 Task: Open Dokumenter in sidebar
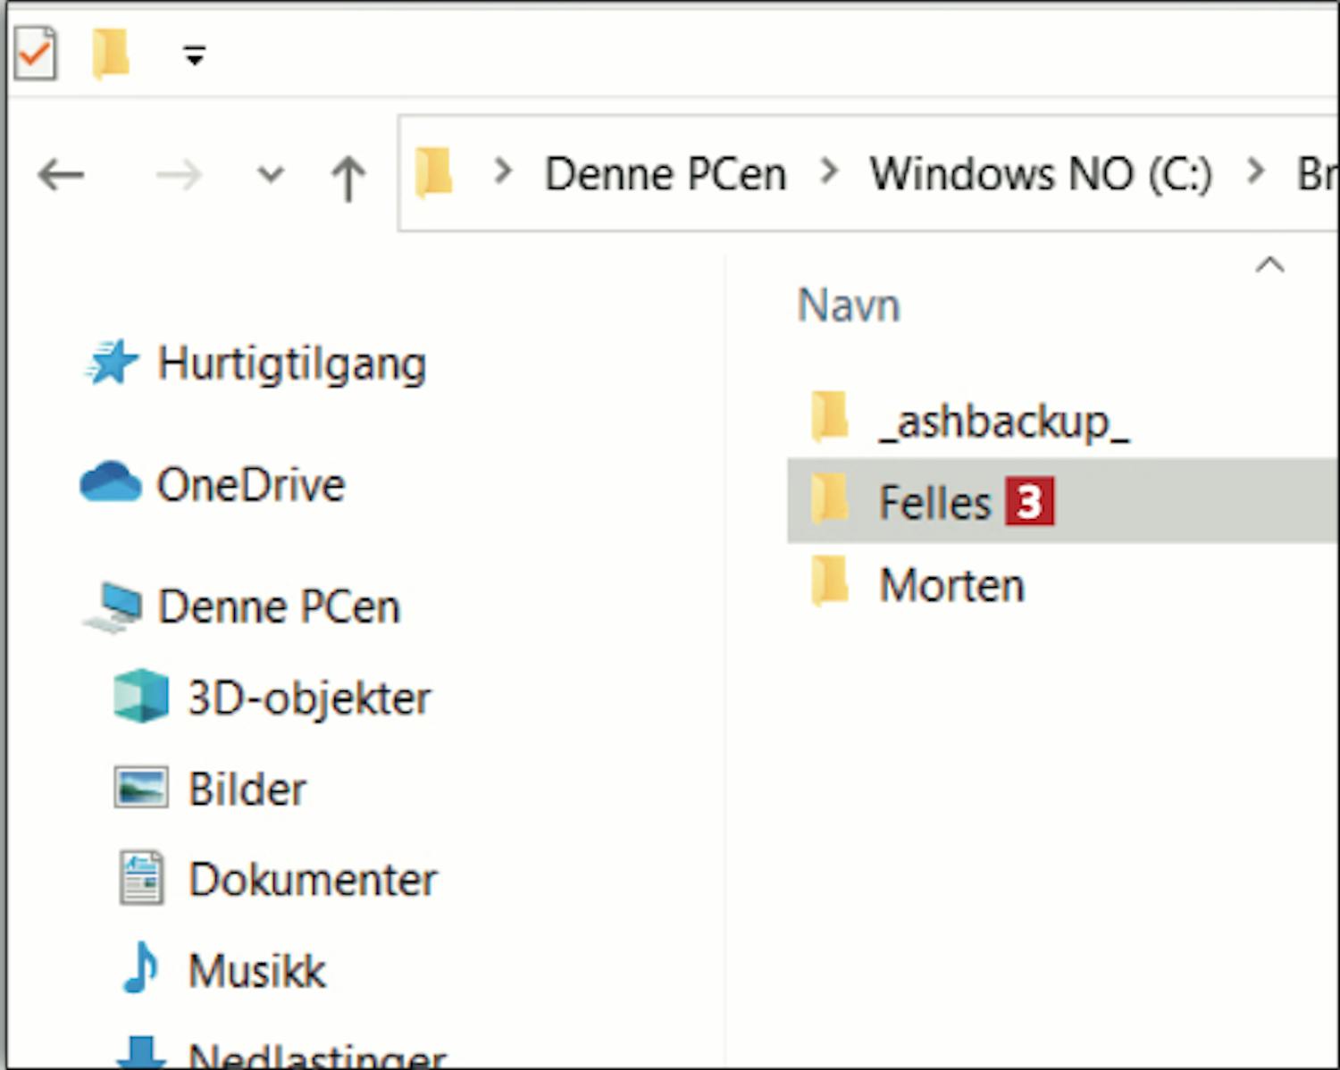(313, 880)
